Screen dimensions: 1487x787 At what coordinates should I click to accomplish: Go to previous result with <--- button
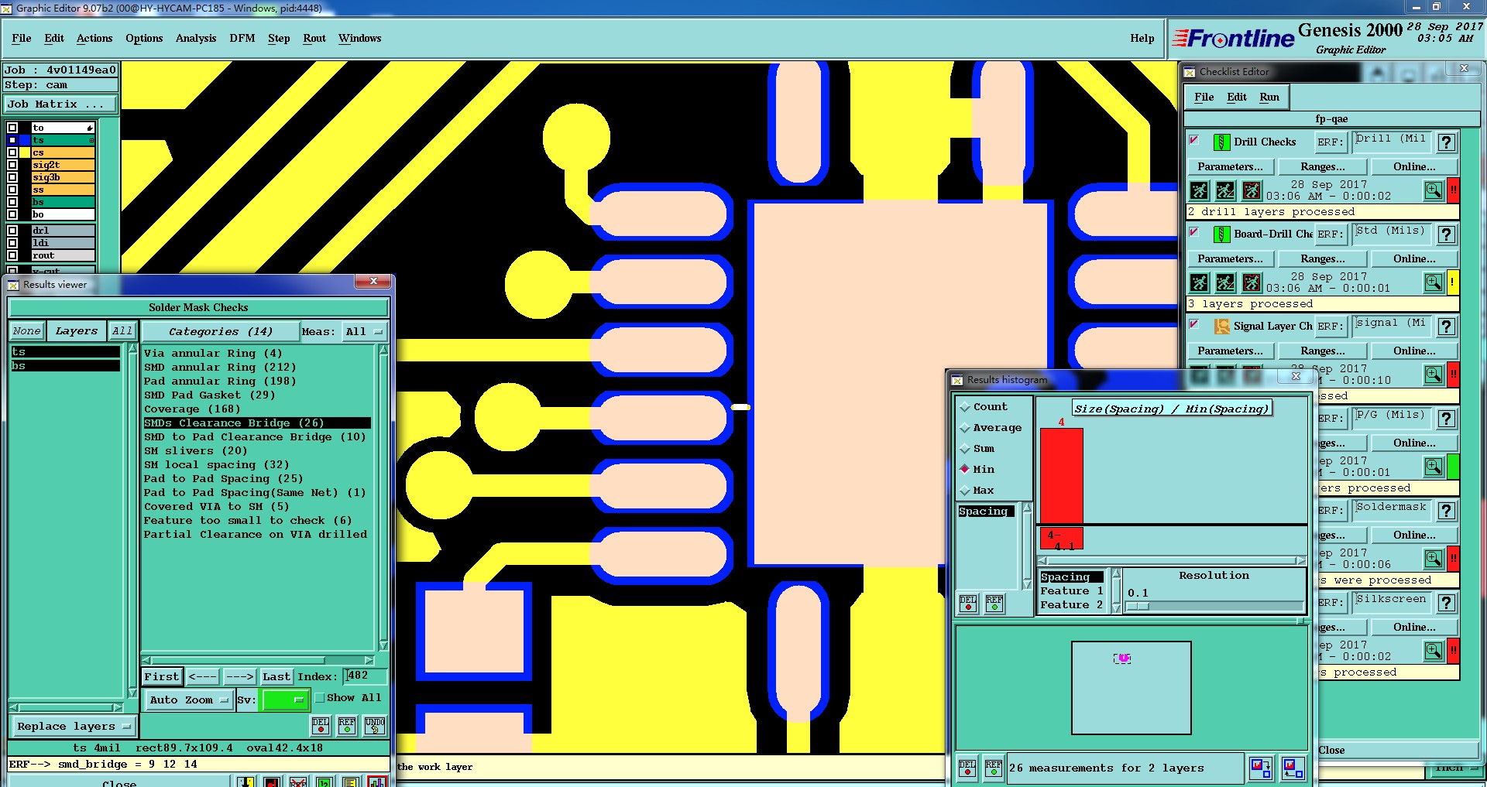(x=203, y=676)
